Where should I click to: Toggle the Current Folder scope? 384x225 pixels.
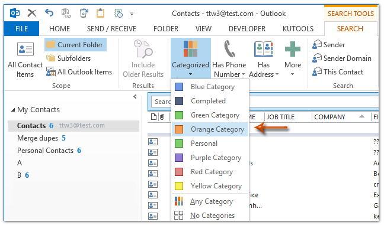pyautogui.click(x=75, y=45)
